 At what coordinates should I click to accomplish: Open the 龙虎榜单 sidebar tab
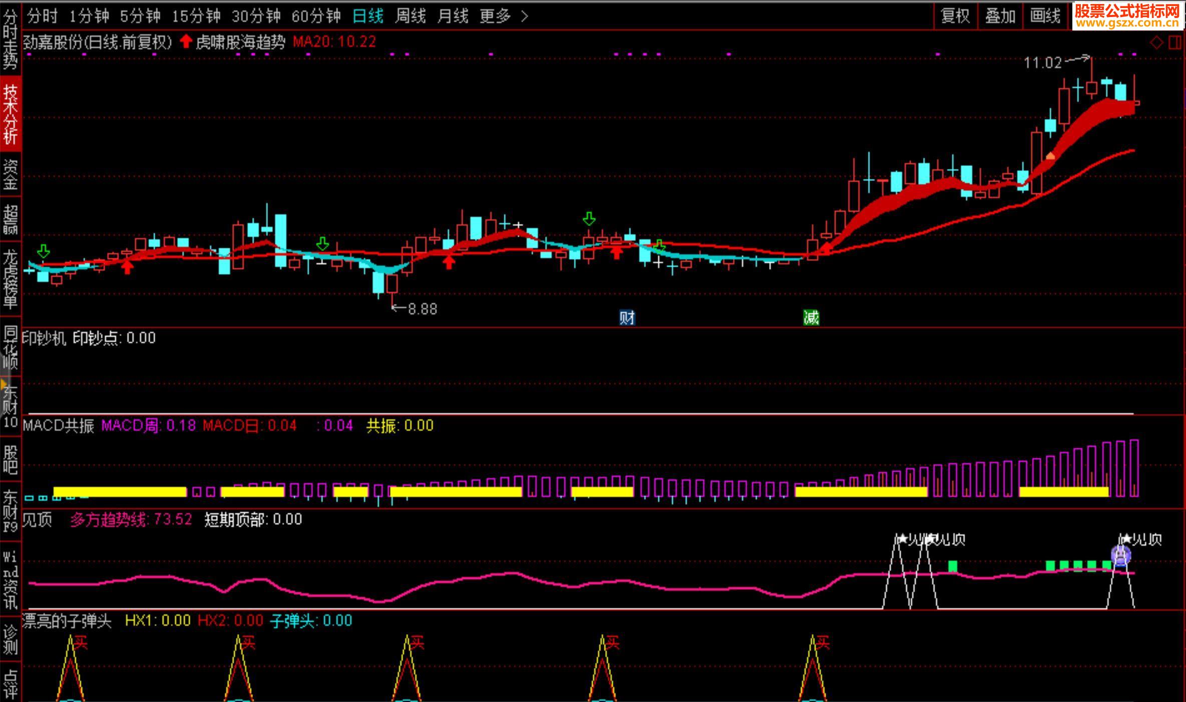coord(11,279)
